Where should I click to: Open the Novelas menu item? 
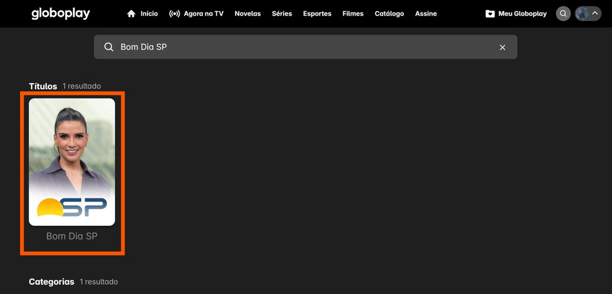point(248,14)
